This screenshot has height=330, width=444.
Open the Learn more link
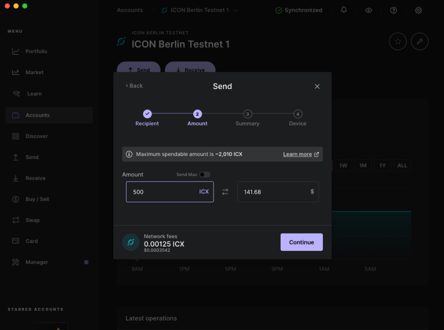tap(300, 154)
